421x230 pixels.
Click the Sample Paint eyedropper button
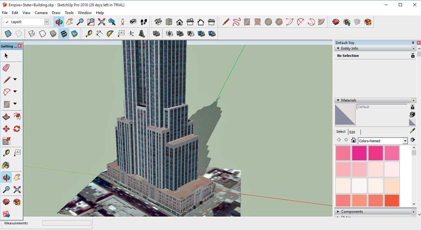413,131
